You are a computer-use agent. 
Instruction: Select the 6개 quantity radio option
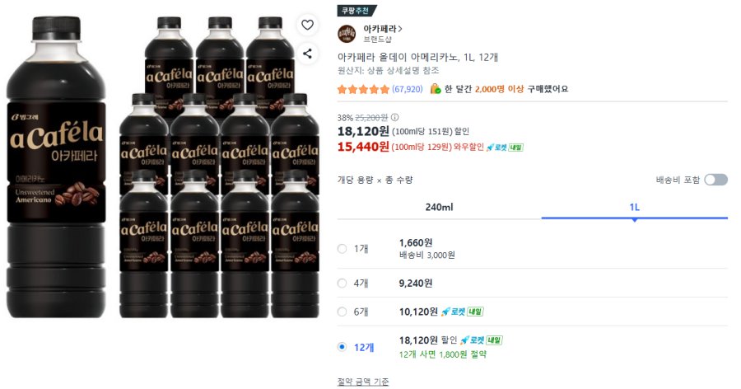click(343, 312)
